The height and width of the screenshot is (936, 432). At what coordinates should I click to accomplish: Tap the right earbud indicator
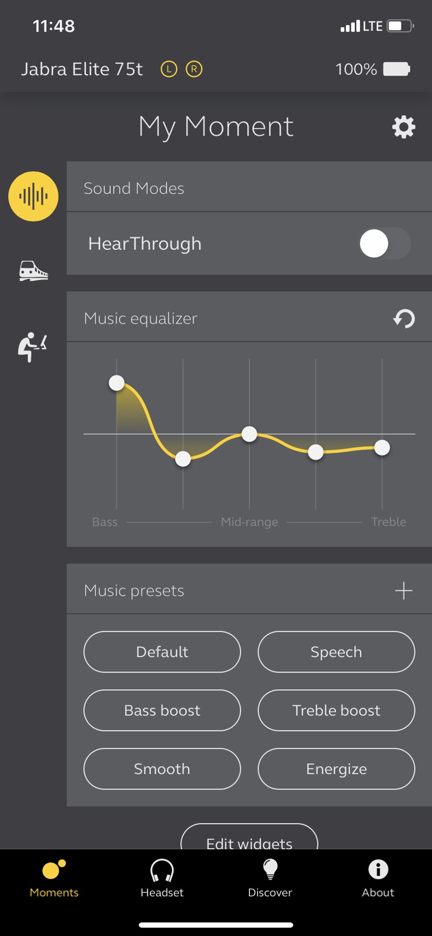pos(194,69)
